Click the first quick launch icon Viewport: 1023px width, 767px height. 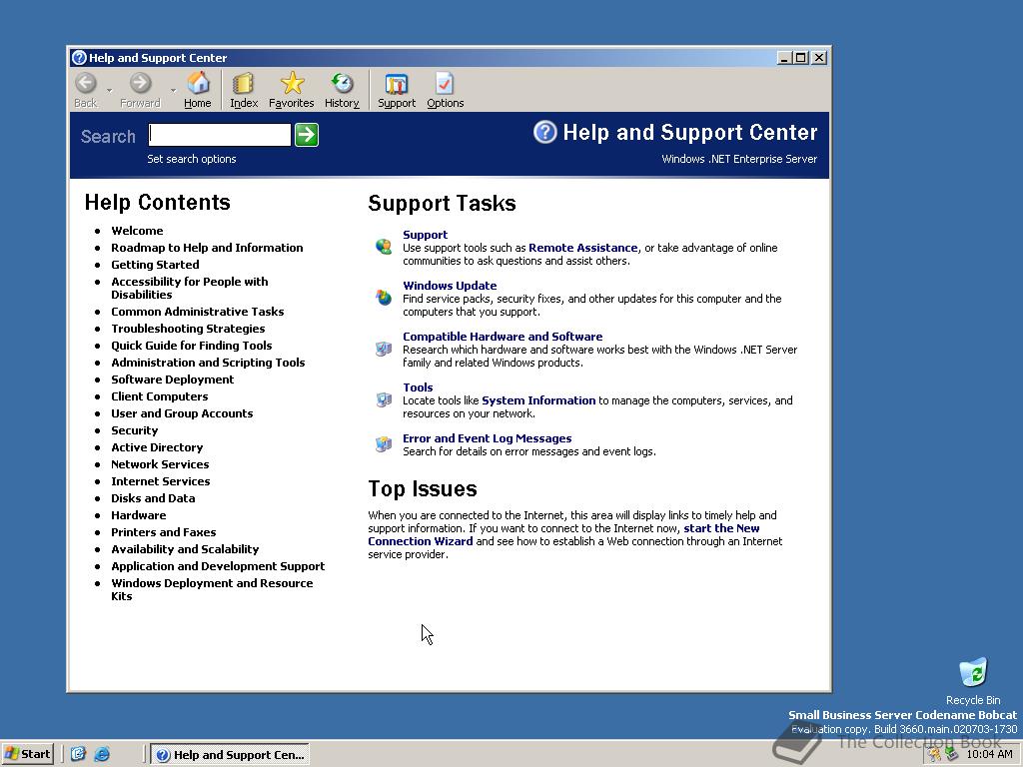78,754
